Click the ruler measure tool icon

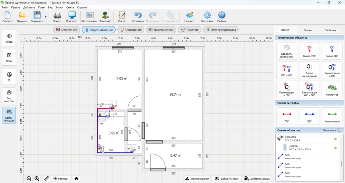[x=47, y=179]
